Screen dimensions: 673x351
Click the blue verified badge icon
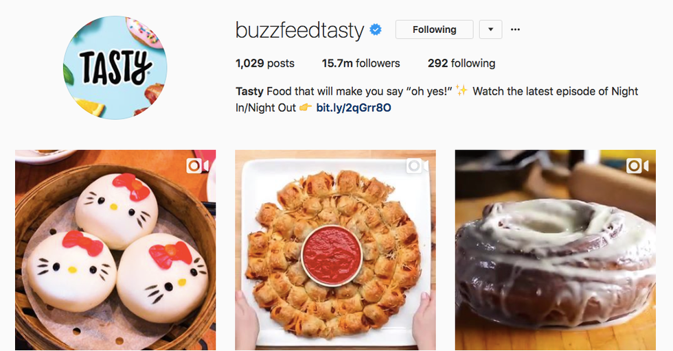tap(376, 30)
